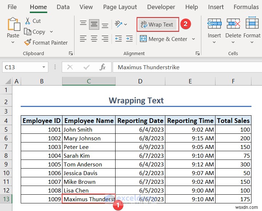Viewport: 262px width, 211px height.
Task: Switch to the Developer tab
Action: (161, 7)
